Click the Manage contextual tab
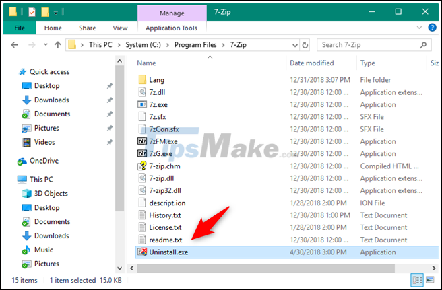This screenshot has width=442, height=290. [172, 13]
